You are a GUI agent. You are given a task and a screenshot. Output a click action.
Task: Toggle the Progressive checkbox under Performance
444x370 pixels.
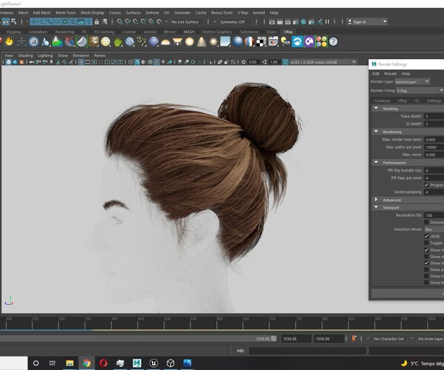[426, 185]
